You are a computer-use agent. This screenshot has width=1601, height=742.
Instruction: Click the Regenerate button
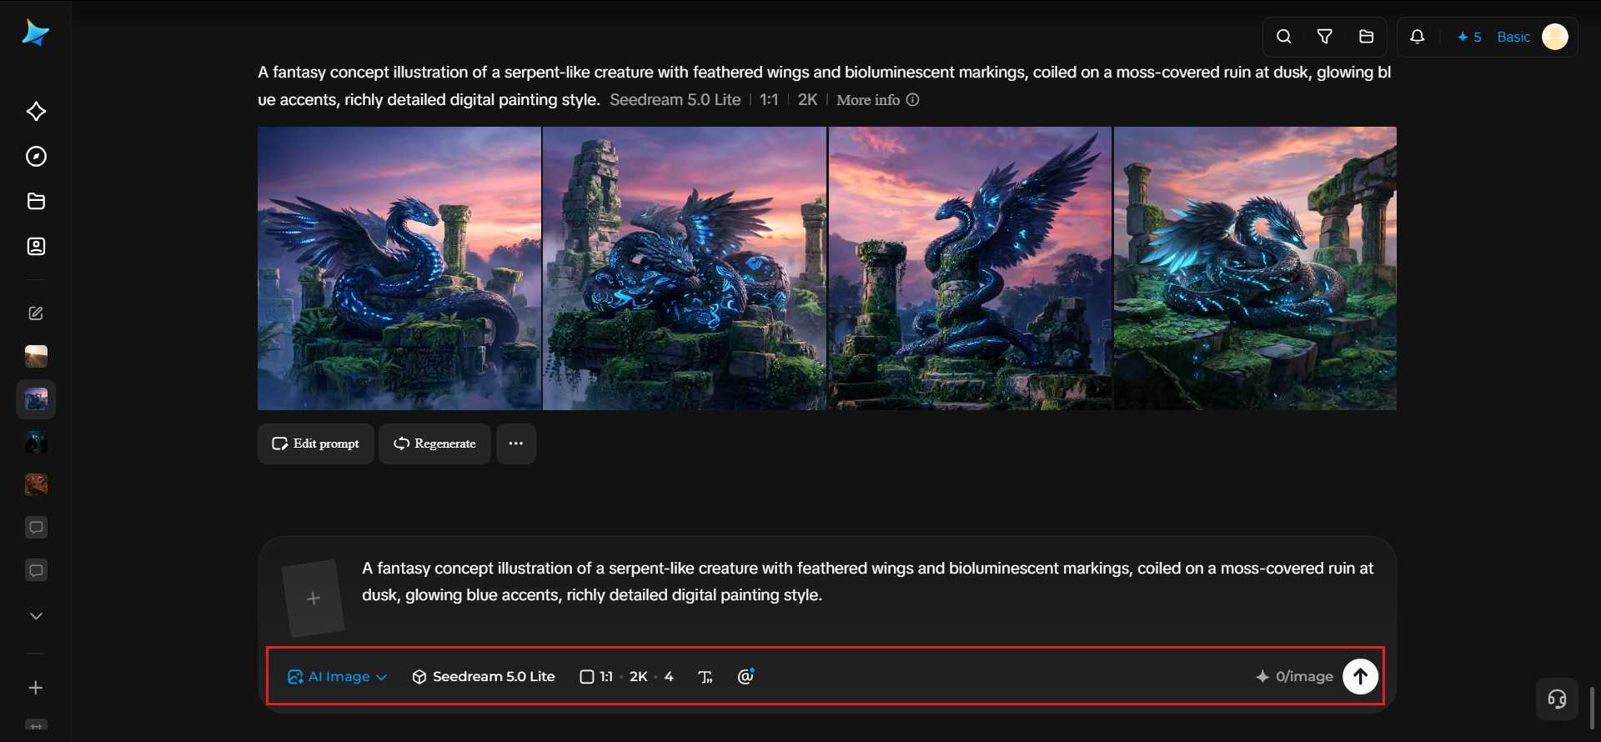434,444
